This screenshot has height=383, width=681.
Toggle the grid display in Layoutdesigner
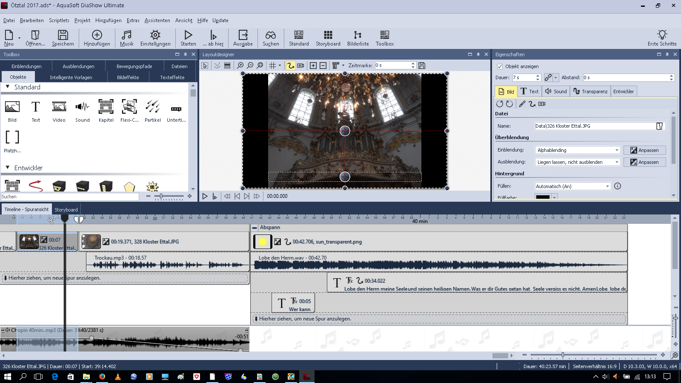click(272, 66)
